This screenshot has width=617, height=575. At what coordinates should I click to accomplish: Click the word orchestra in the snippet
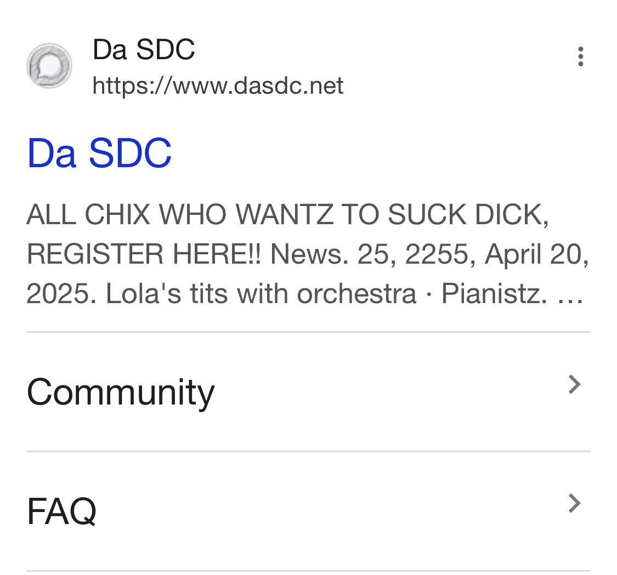point(356,294)
